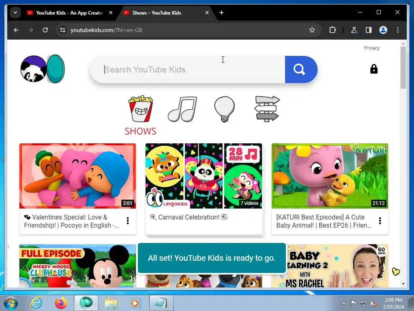Image resolution: width=414 pixels, height=311 pixels.
Task: Play the KATURI pink duck thumbnail
Action: click(330, 176)
